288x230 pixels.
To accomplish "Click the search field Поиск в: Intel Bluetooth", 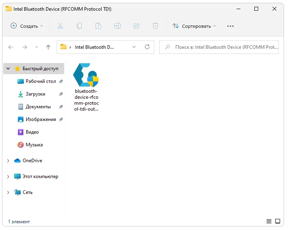I will pyautogui.click(x=219, y=47).
